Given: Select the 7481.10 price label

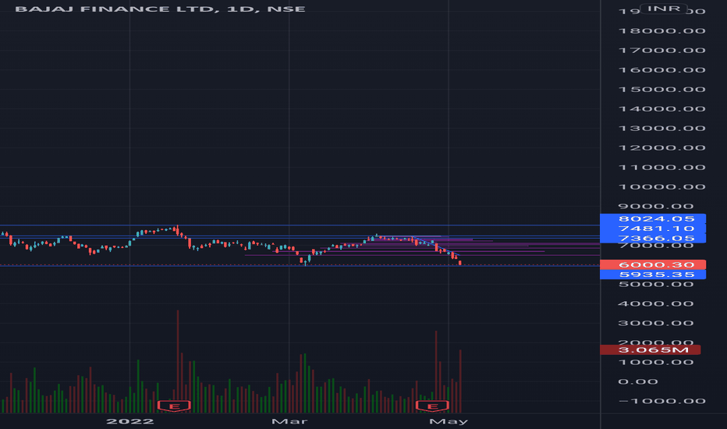Looking at the screenshot, I should [x=653, y=229].
